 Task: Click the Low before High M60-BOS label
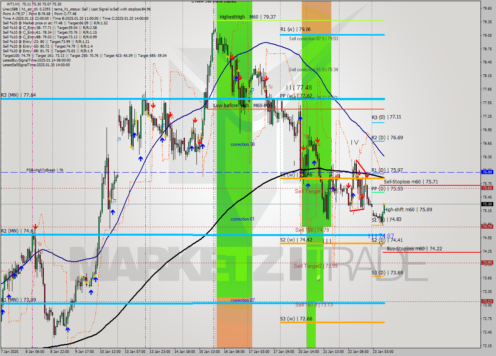point(243,105)
